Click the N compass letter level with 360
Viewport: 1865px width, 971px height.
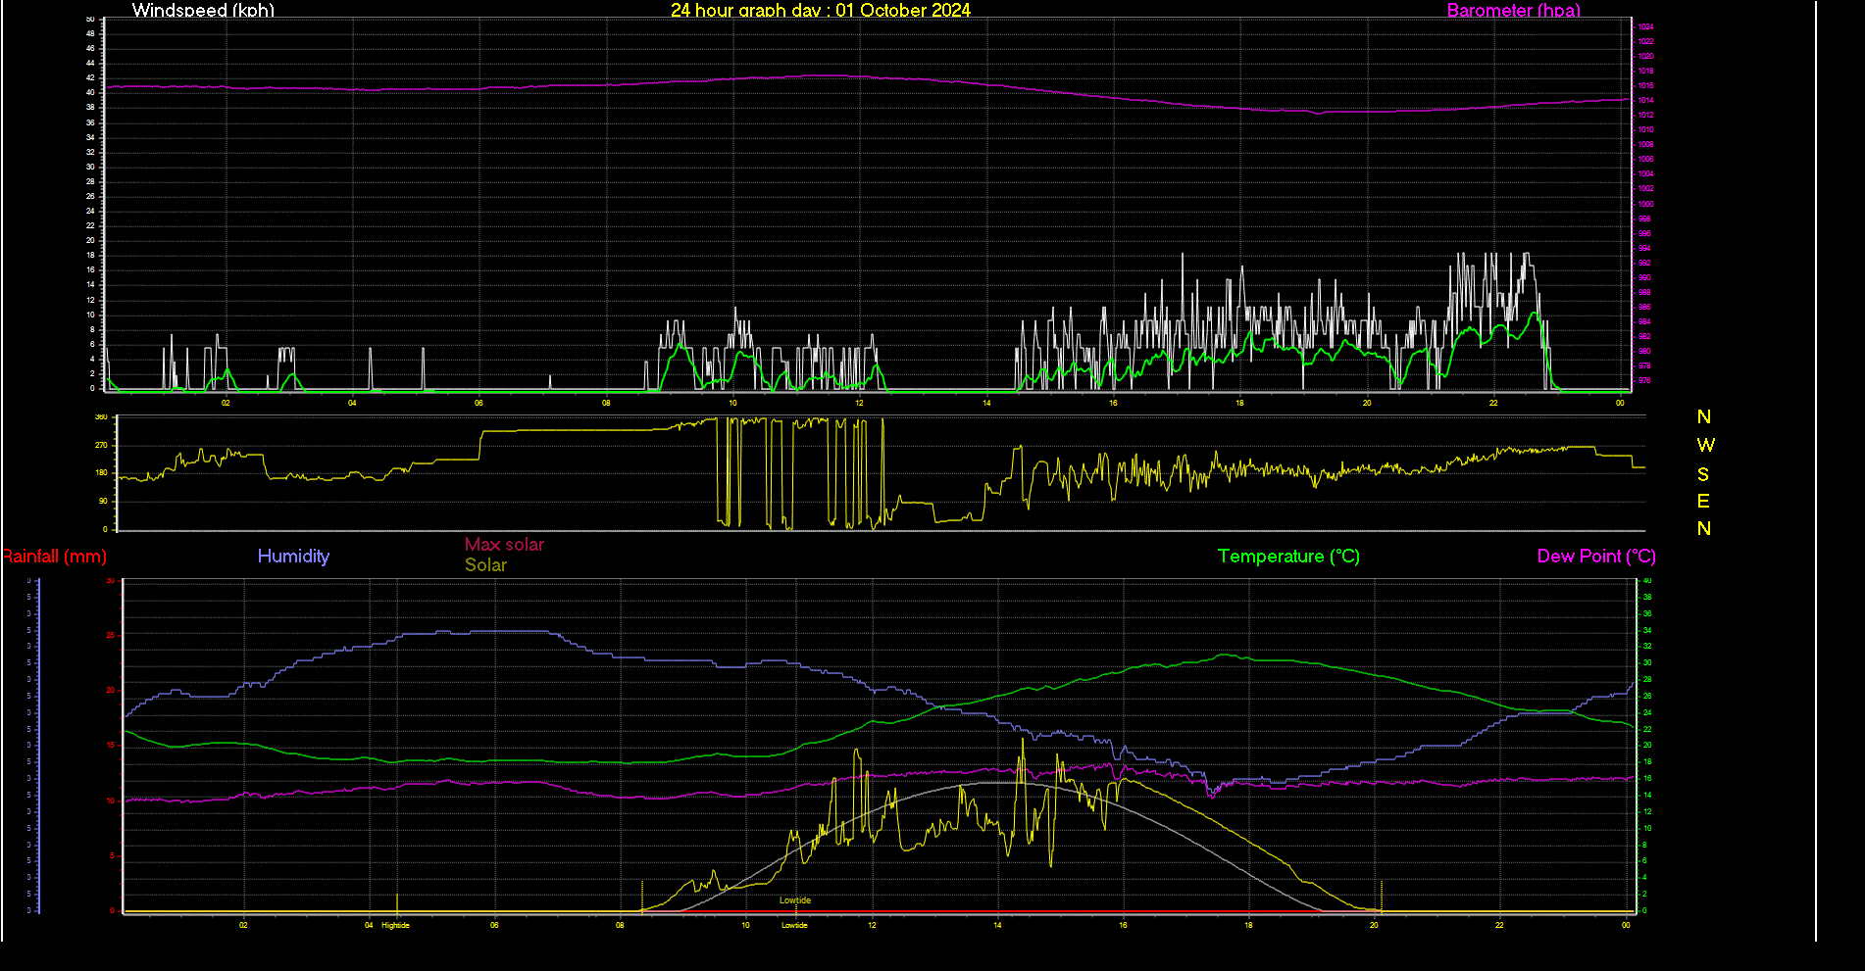(1704, 416)
